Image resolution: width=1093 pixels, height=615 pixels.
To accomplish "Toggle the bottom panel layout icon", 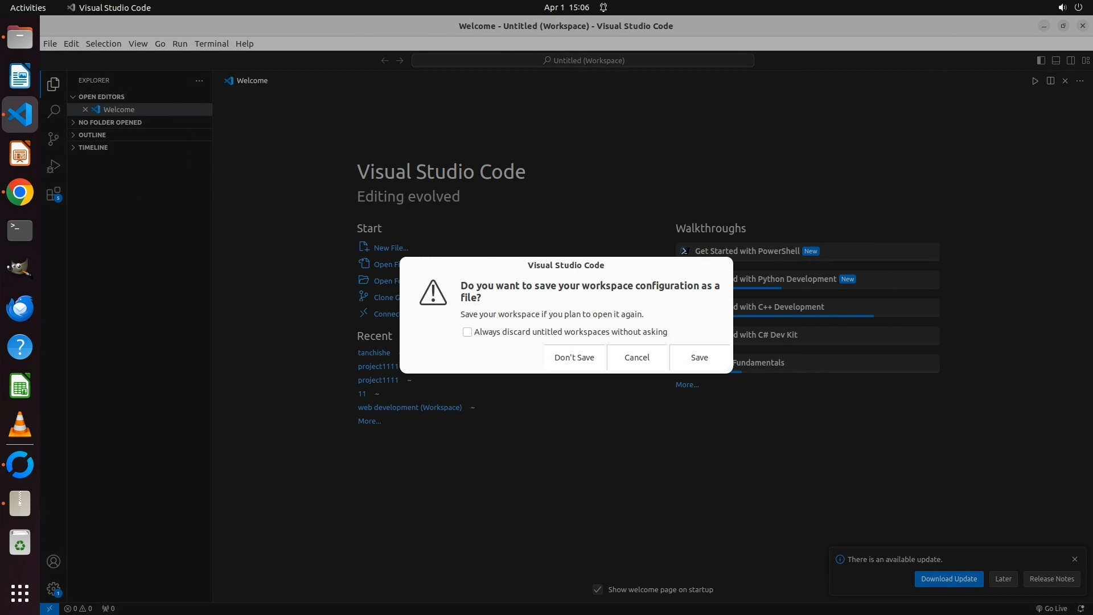I will pos(1055,60).
